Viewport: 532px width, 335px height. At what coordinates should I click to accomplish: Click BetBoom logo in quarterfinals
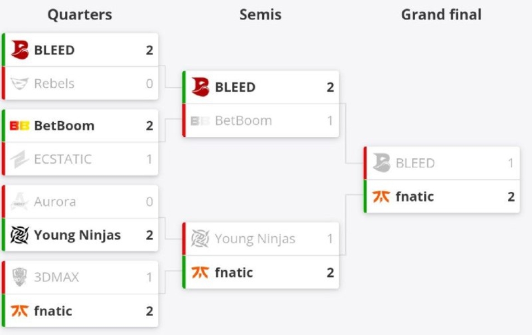20,126
